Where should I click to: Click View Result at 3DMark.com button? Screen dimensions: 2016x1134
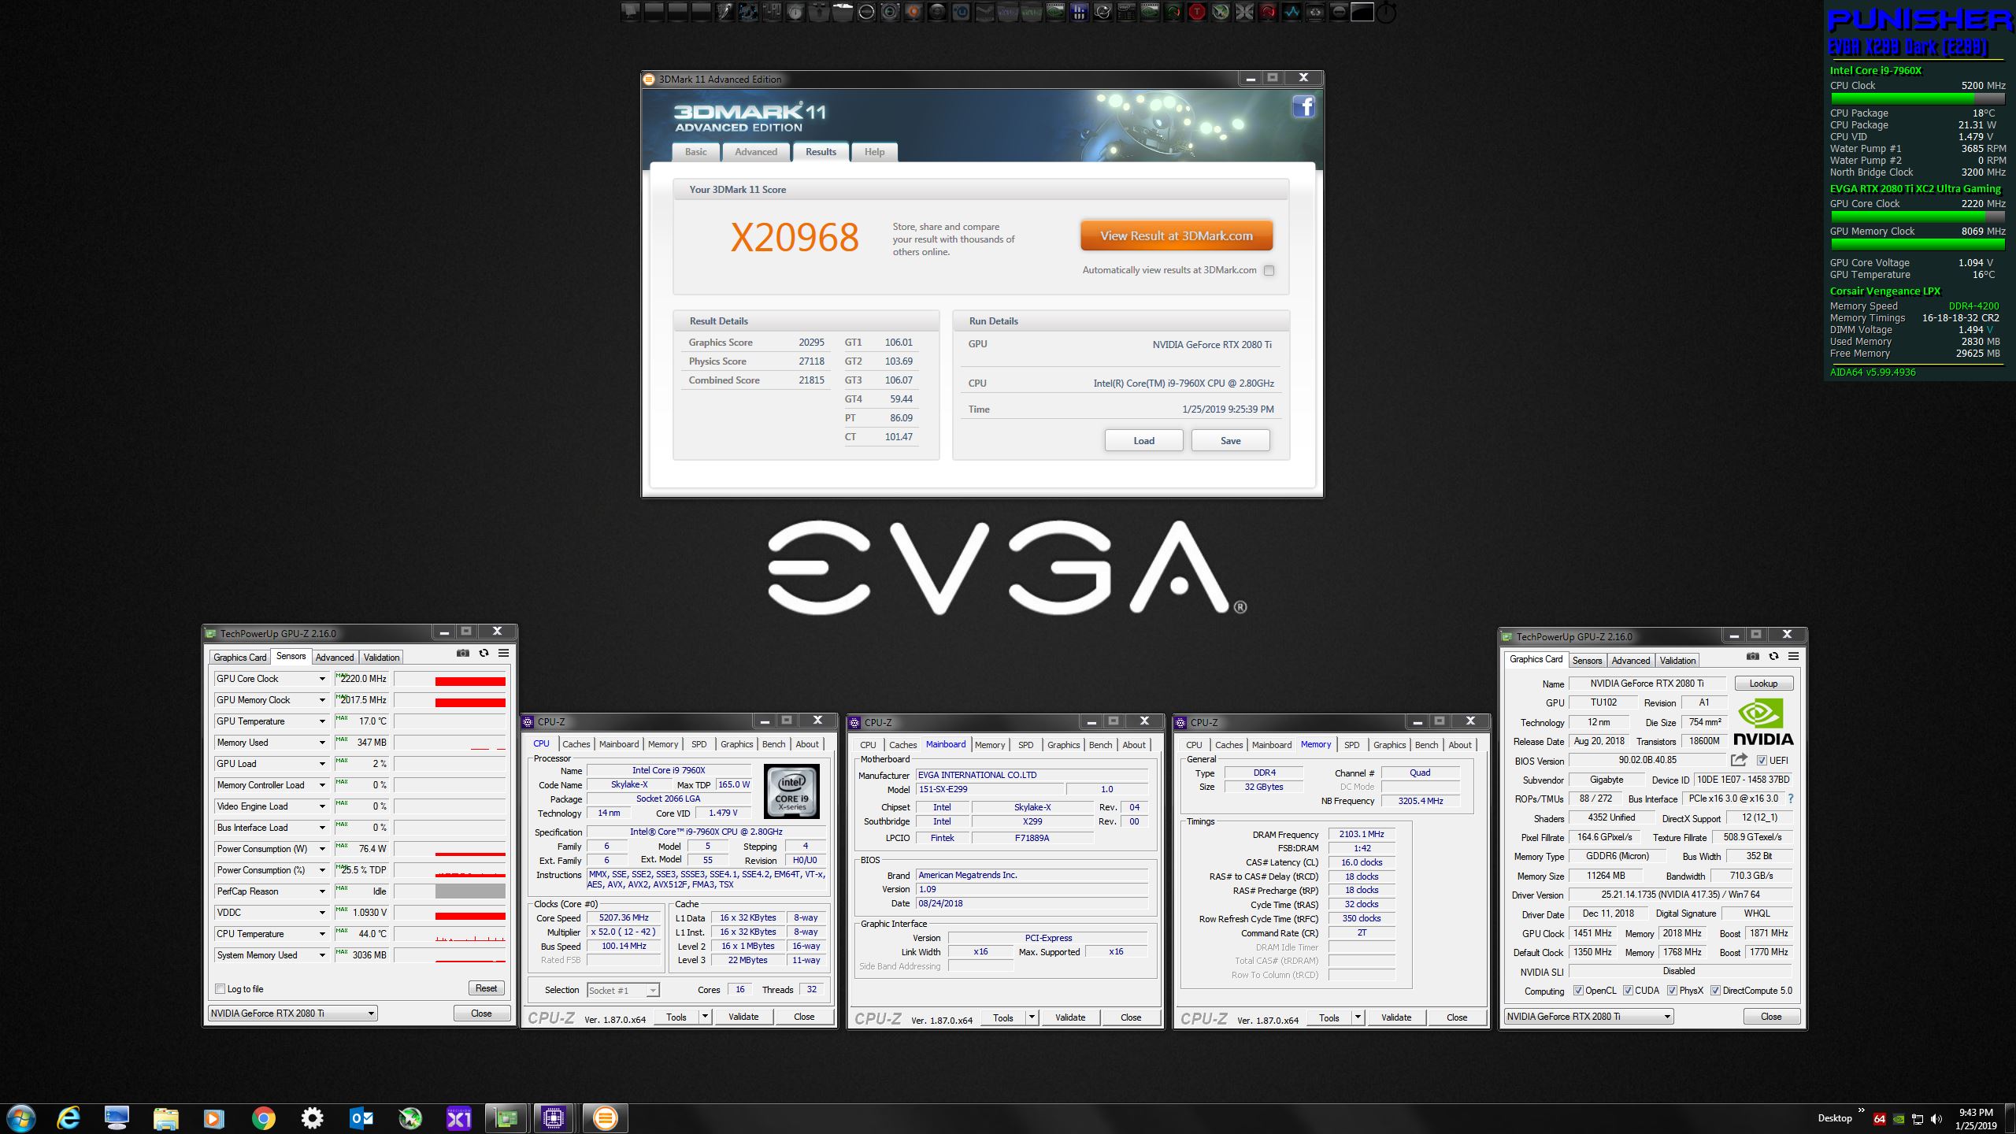[1177, 235]
